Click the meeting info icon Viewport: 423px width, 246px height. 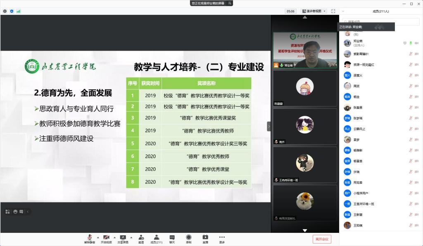pos(5,11)
